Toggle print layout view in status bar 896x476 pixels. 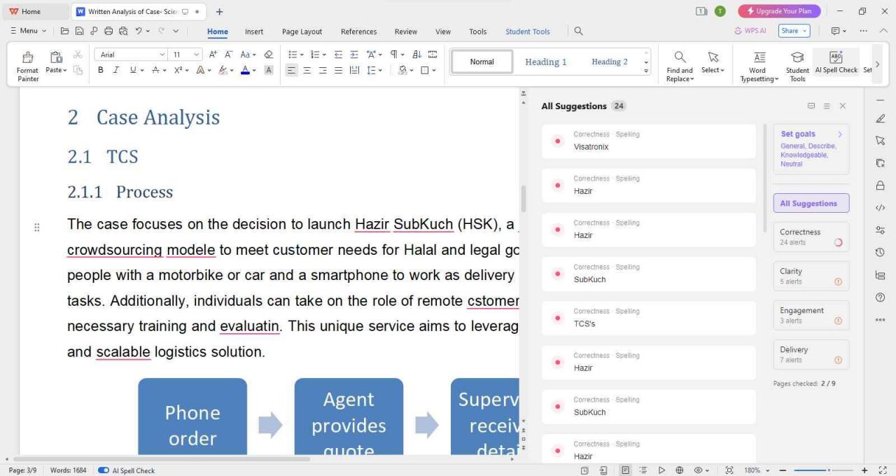[626, 470]
